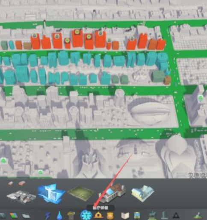Open Fire Department orange helmet menu

coord(98,215)
